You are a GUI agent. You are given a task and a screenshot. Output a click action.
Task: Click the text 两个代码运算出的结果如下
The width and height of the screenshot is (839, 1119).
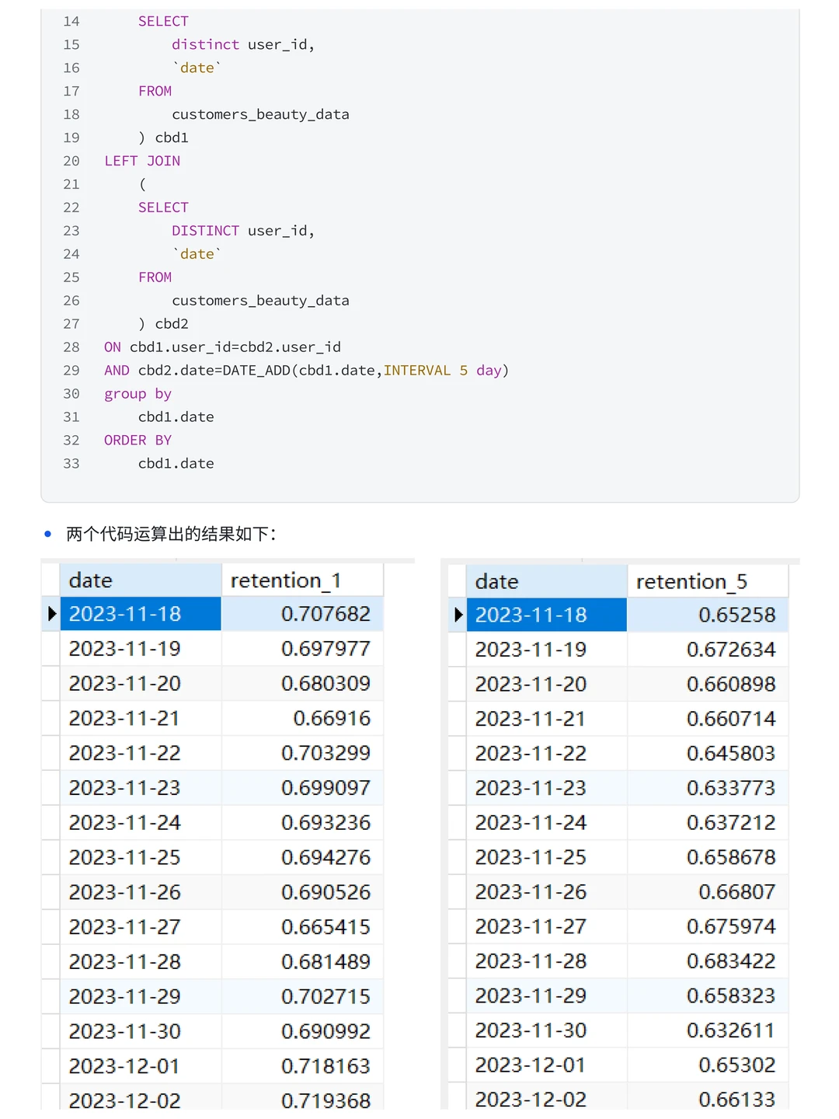click(x=171, y=534)
